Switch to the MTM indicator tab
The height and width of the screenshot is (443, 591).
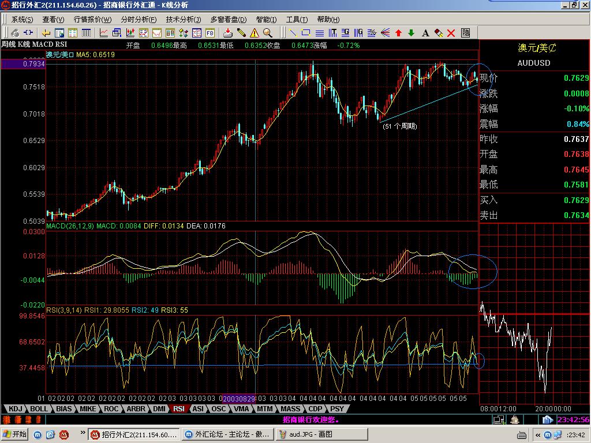(264, 409)
